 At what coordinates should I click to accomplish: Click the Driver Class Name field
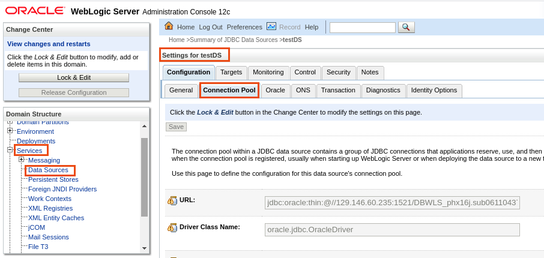pos(392,230)
